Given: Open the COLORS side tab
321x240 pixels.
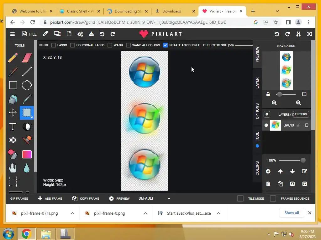Looking at the screenshot, I should pyautogui.click(x=257, y=168).
